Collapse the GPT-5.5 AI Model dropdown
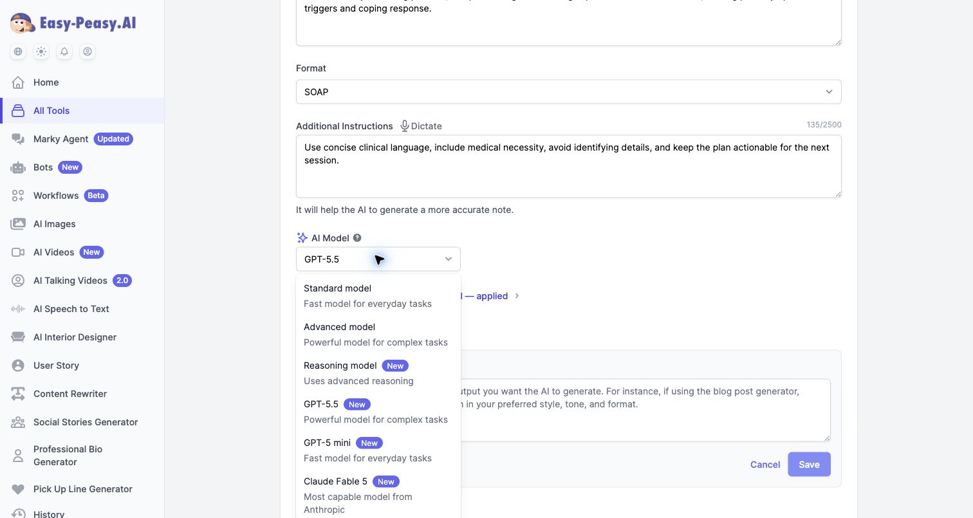 click(x=378, y=259)
